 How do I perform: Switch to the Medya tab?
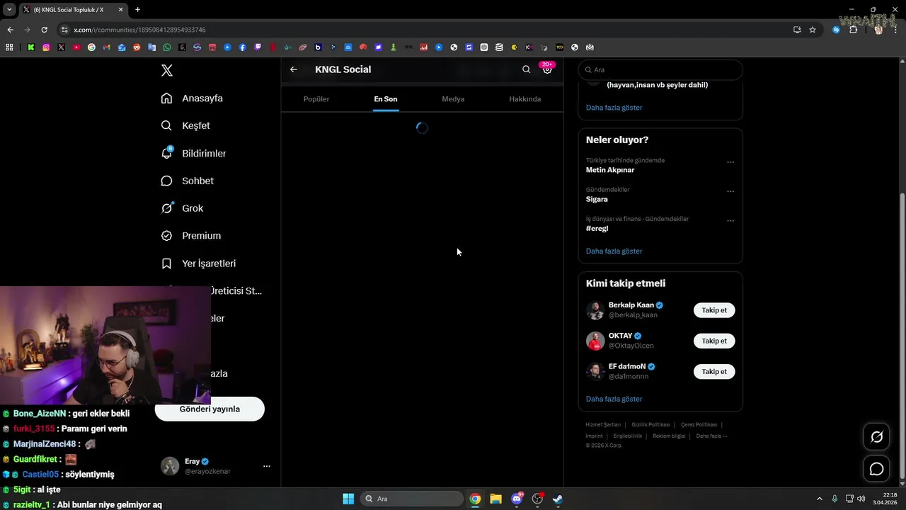(453, 99)
